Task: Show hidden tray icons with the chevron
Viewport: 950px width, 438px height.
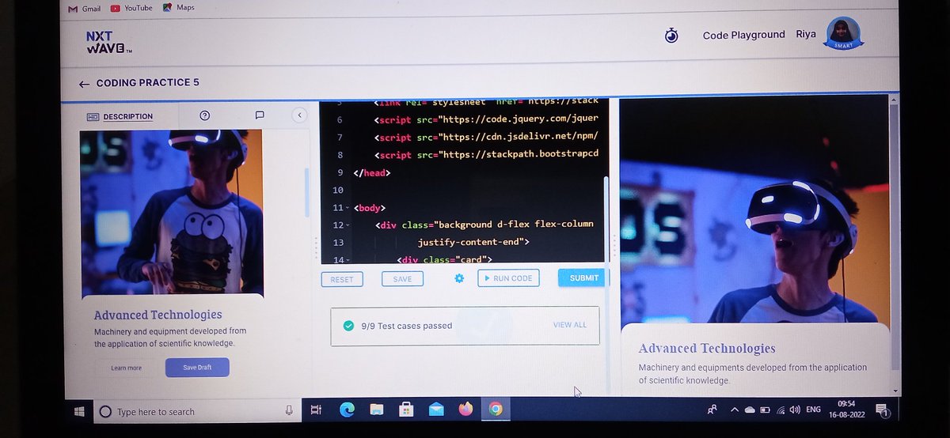Action: tap(735, 410)
